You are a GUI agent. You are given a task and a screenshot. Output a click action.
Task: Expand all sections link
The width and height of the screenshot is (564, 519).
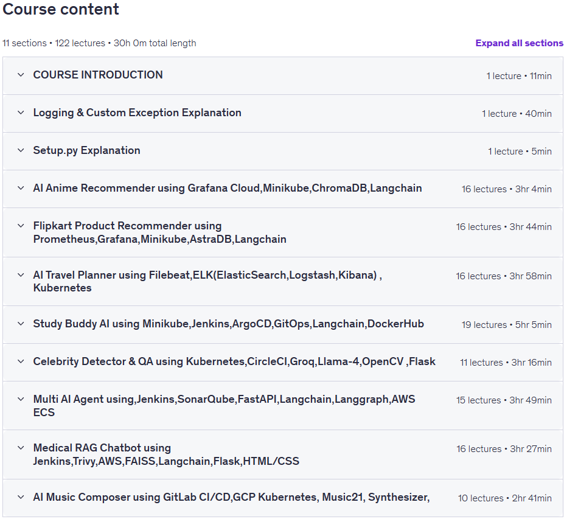[x=519, y=43]
